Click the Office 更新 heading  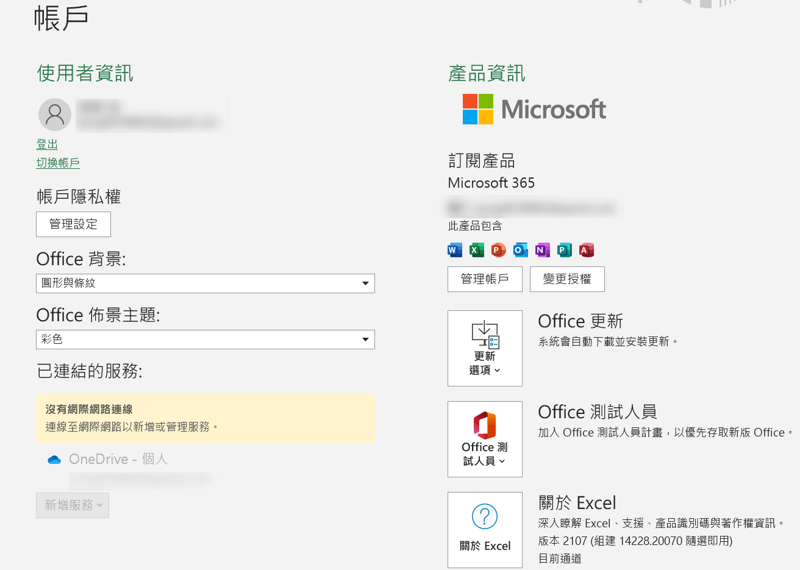[580, 321]
